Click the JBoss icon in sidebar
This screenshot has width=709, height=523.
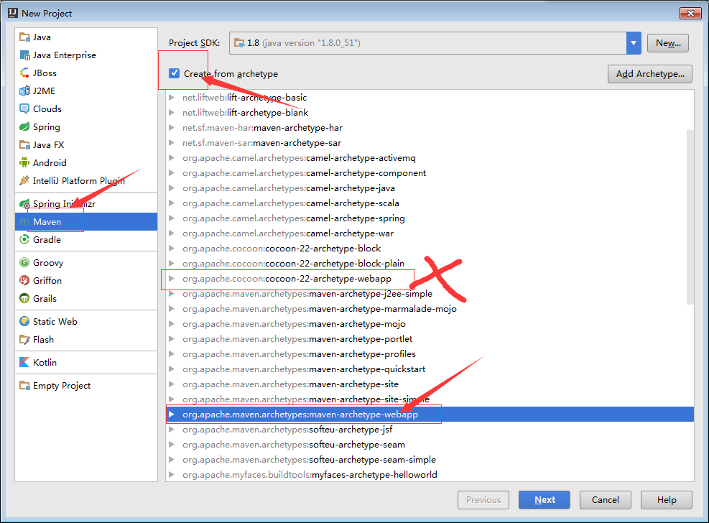24,73
